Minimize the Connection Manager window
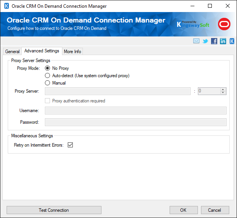237x218 pixels. point(192,6)
